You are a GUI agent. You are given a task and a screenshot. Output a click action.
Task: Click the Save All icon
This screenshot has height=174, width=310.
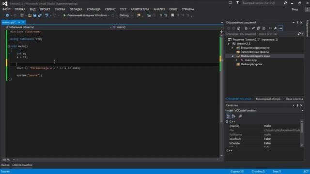(40, 15)
